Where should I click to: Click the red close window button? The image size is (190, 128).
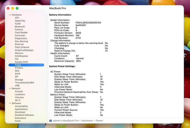pos(8,8)
